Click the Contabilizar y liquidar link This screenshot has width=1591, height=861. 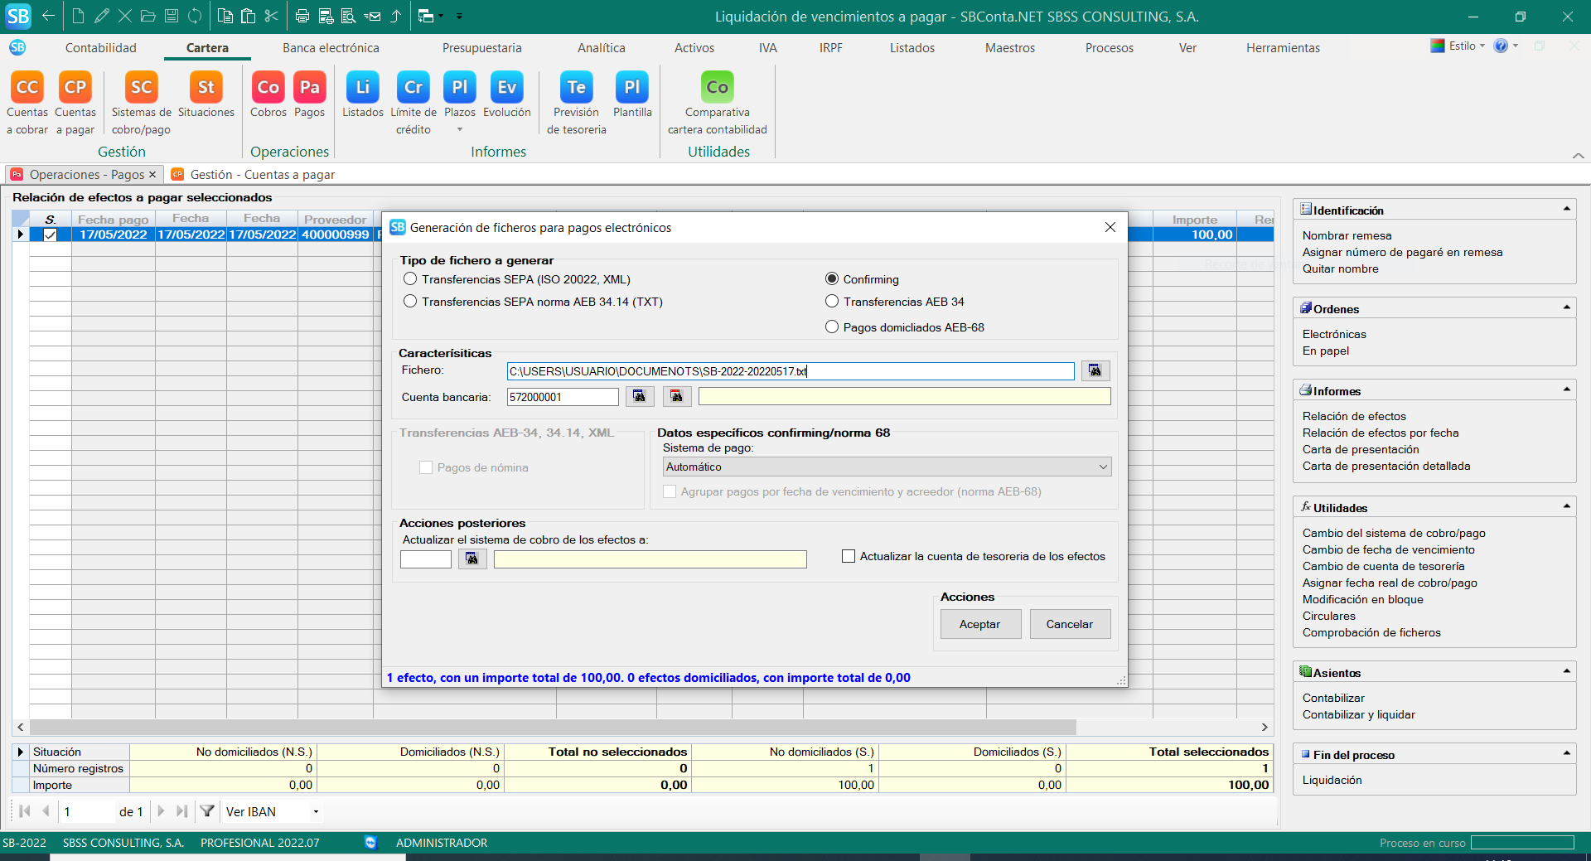pos(1358,714)
